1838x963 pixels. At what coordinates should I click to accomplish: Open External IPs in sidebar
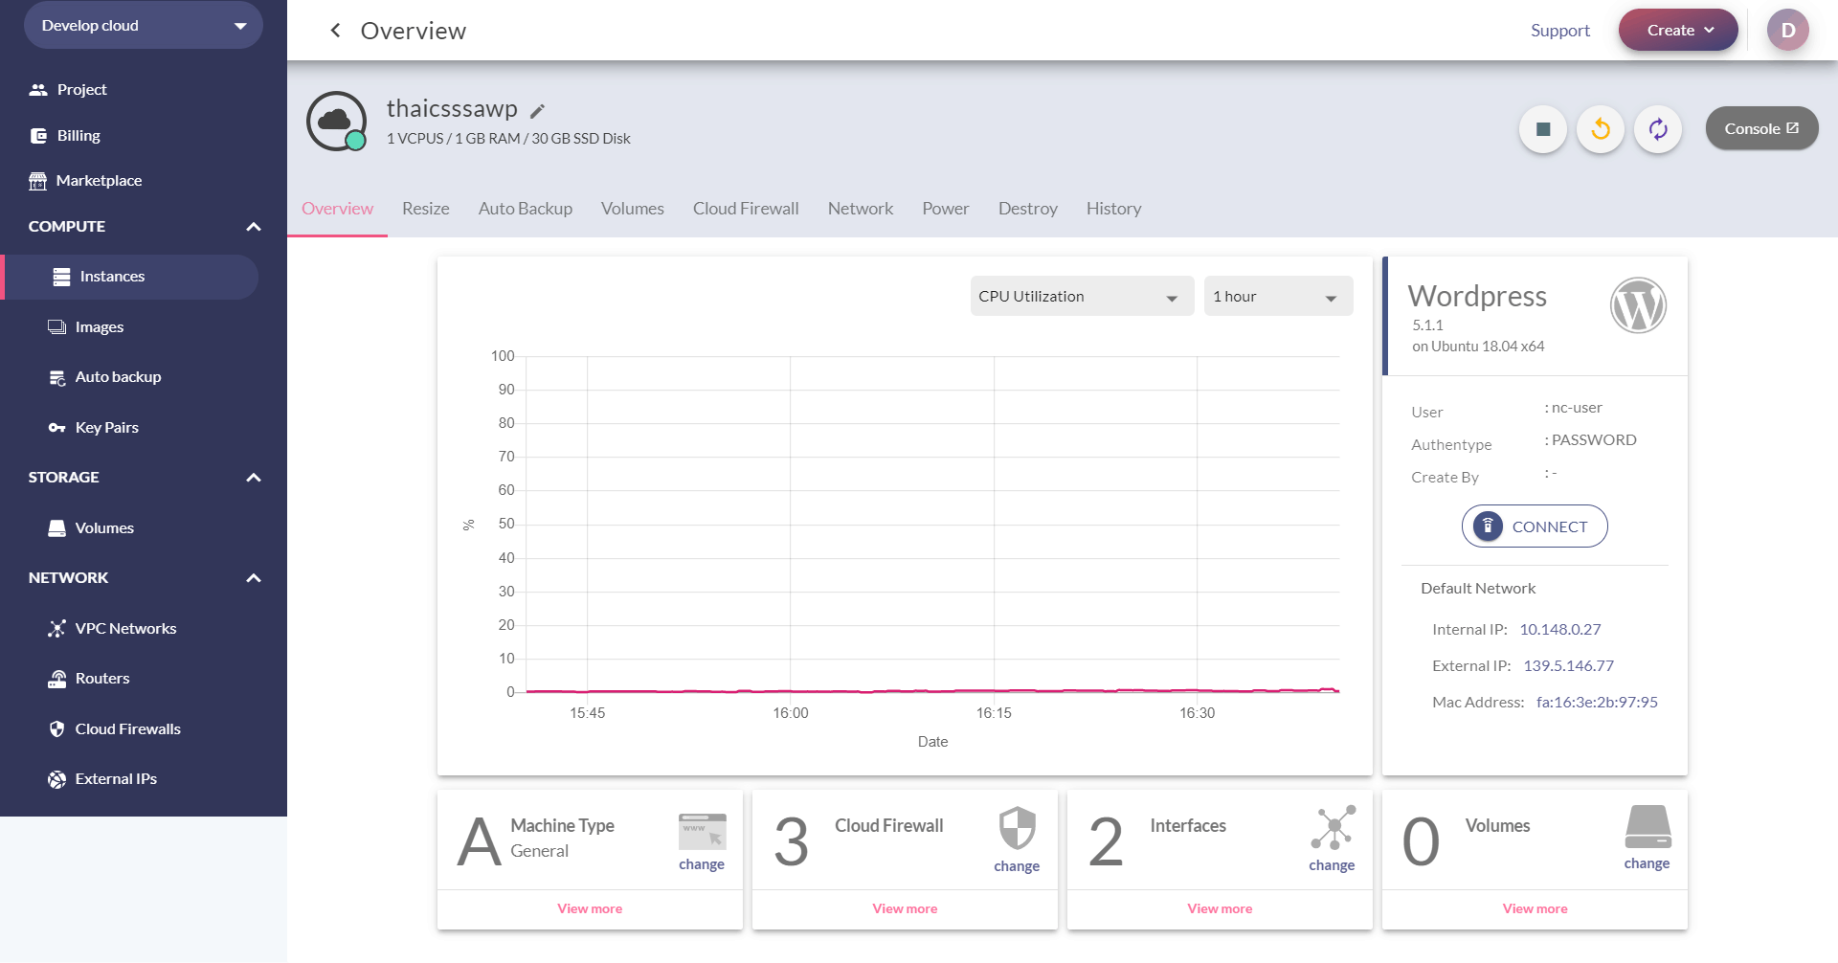point(101,779)
